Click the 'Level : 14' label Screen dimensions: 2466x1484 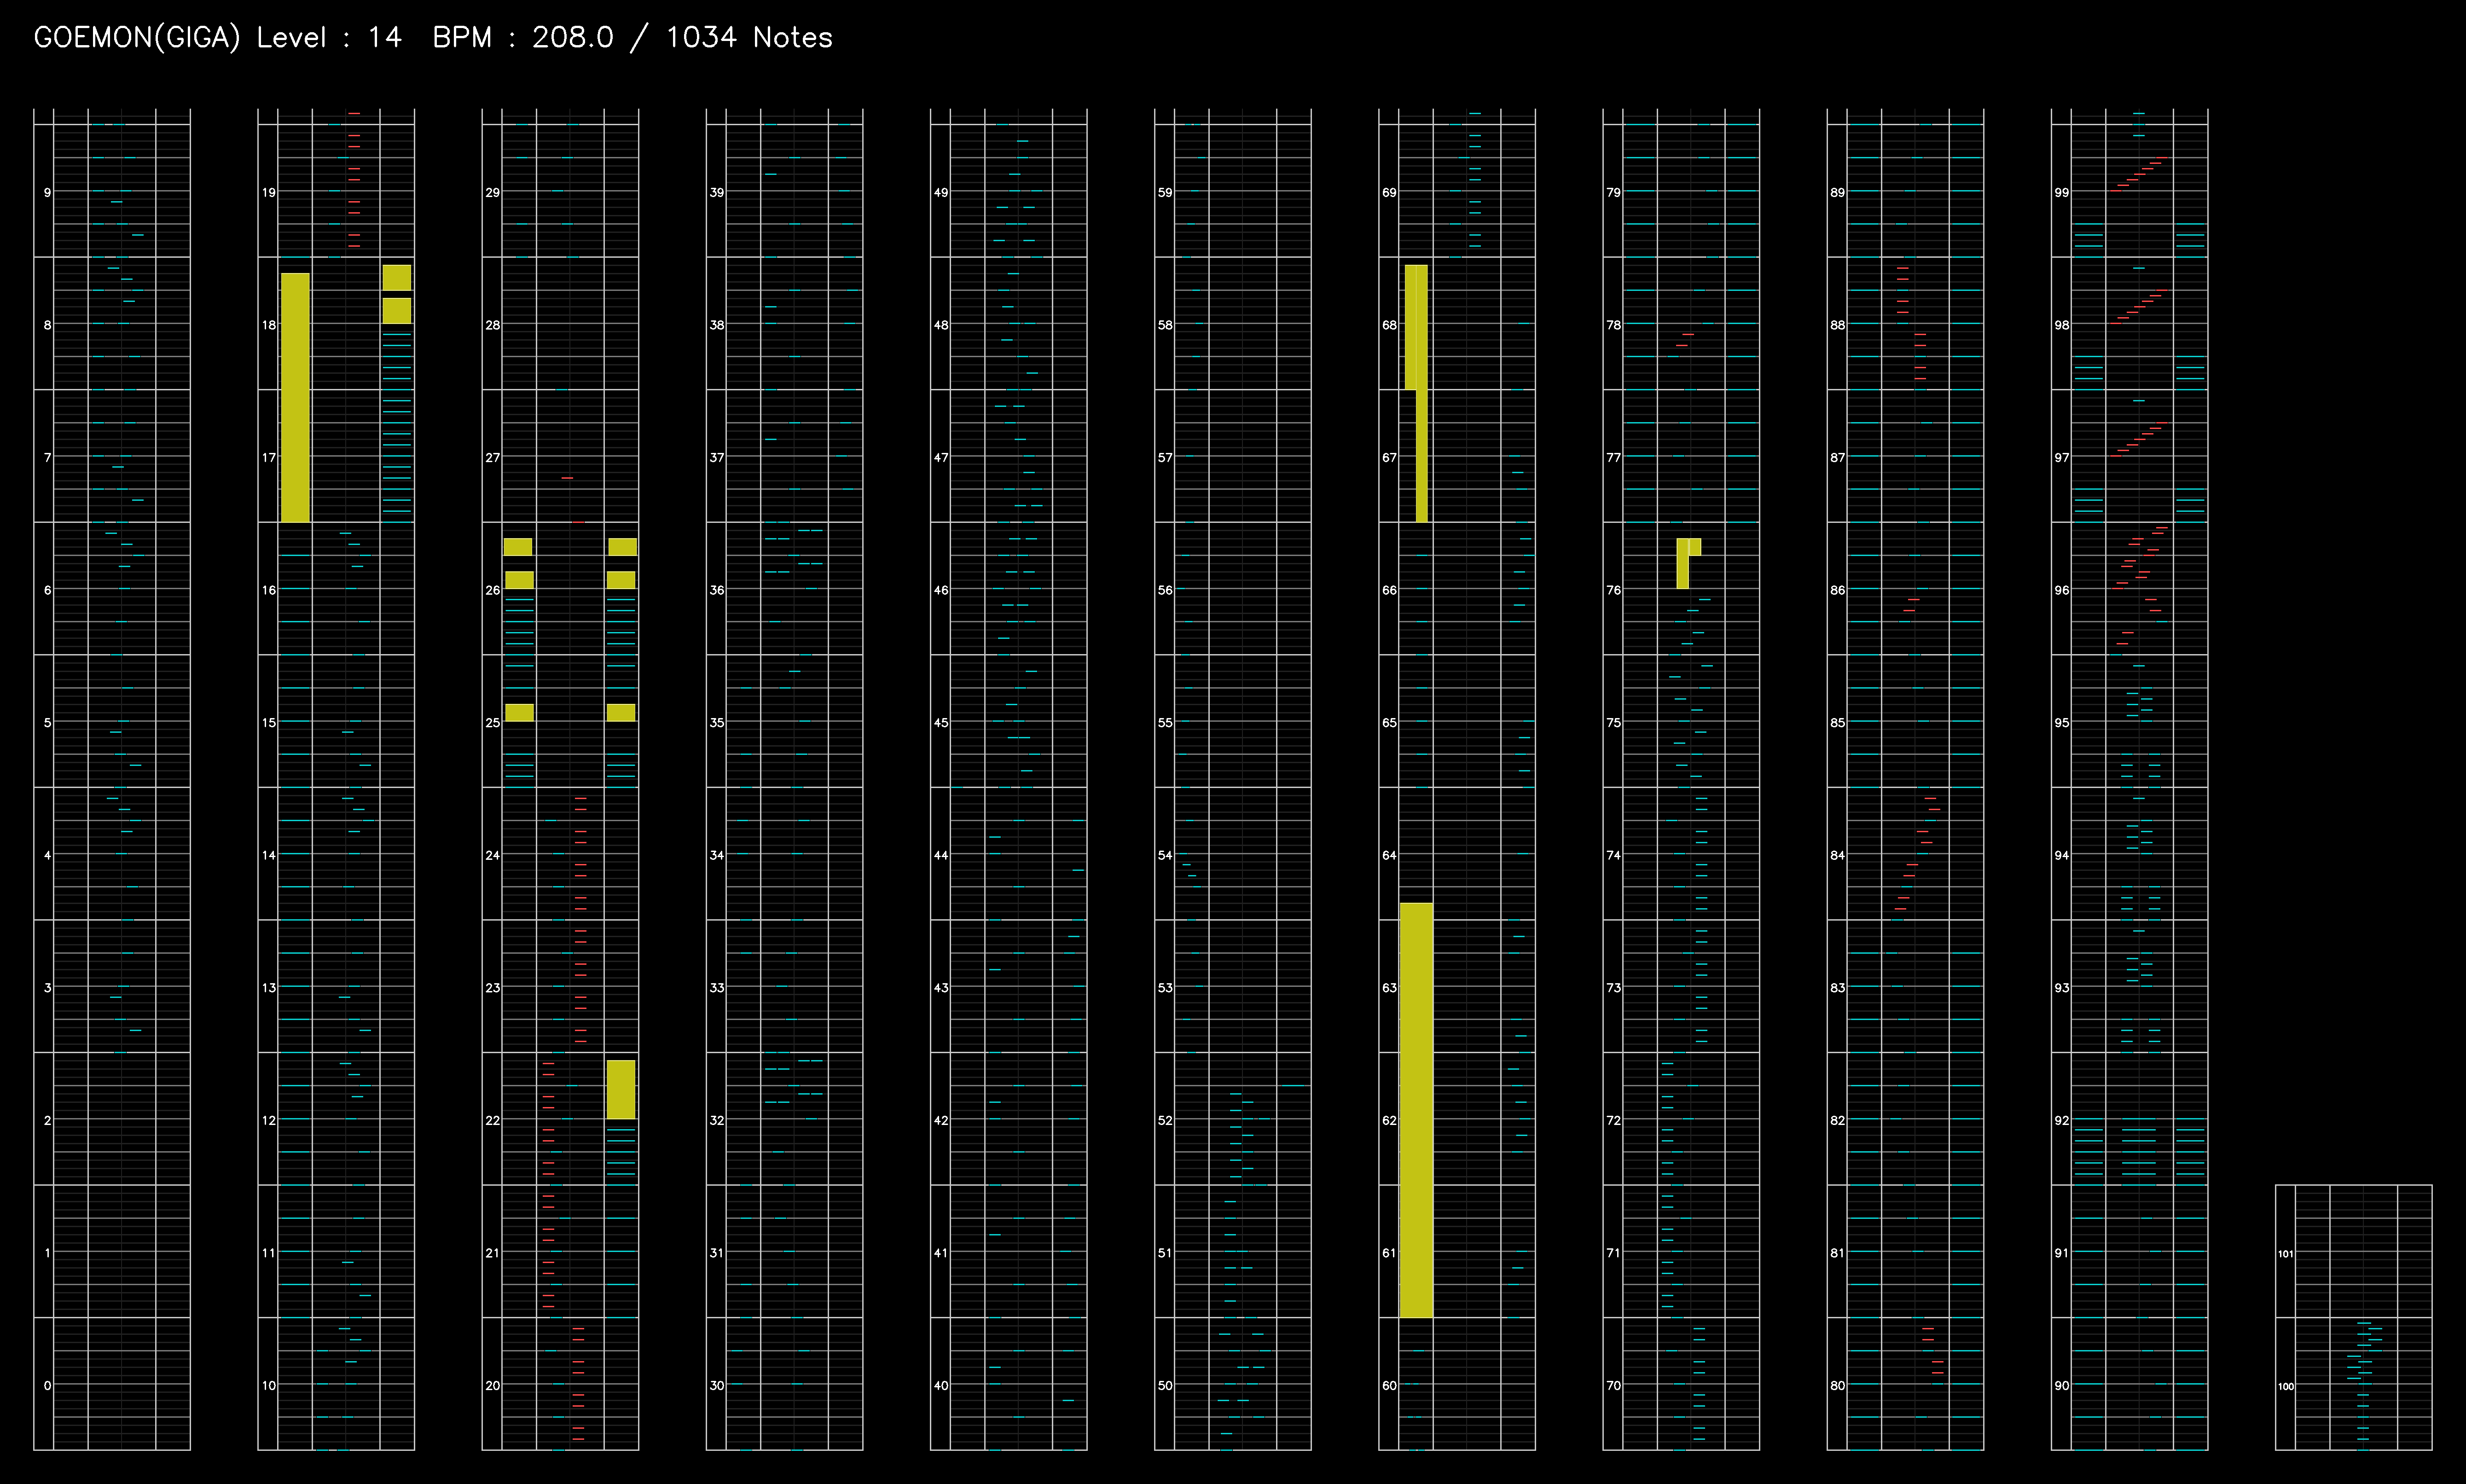329,38
